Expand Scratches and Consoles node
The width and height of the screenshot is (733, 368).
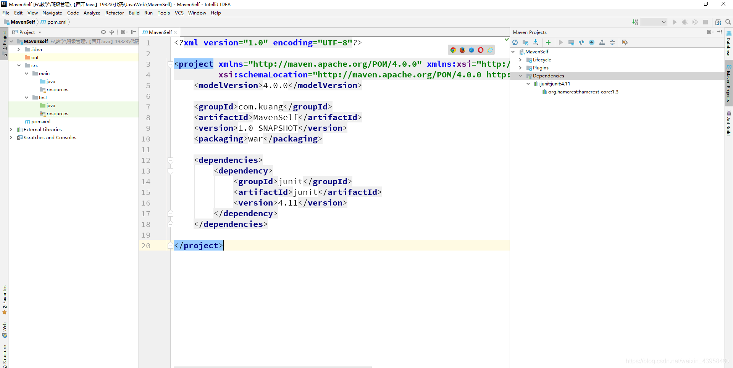pyautogui.click(x=11, y=138)
